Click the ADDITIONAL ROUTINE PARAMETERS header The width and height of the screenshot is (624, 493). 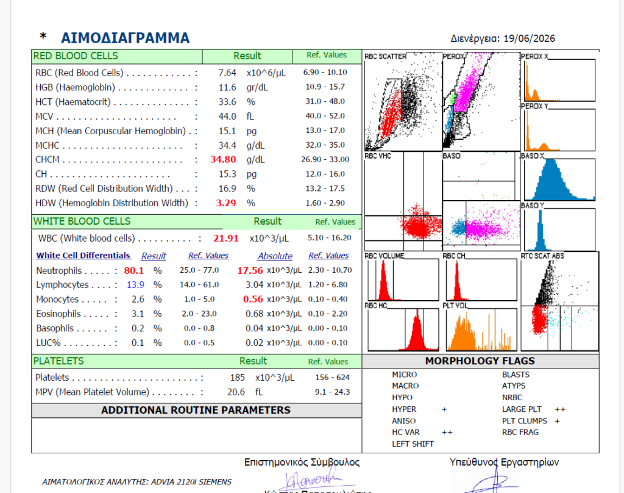point(196,410)
